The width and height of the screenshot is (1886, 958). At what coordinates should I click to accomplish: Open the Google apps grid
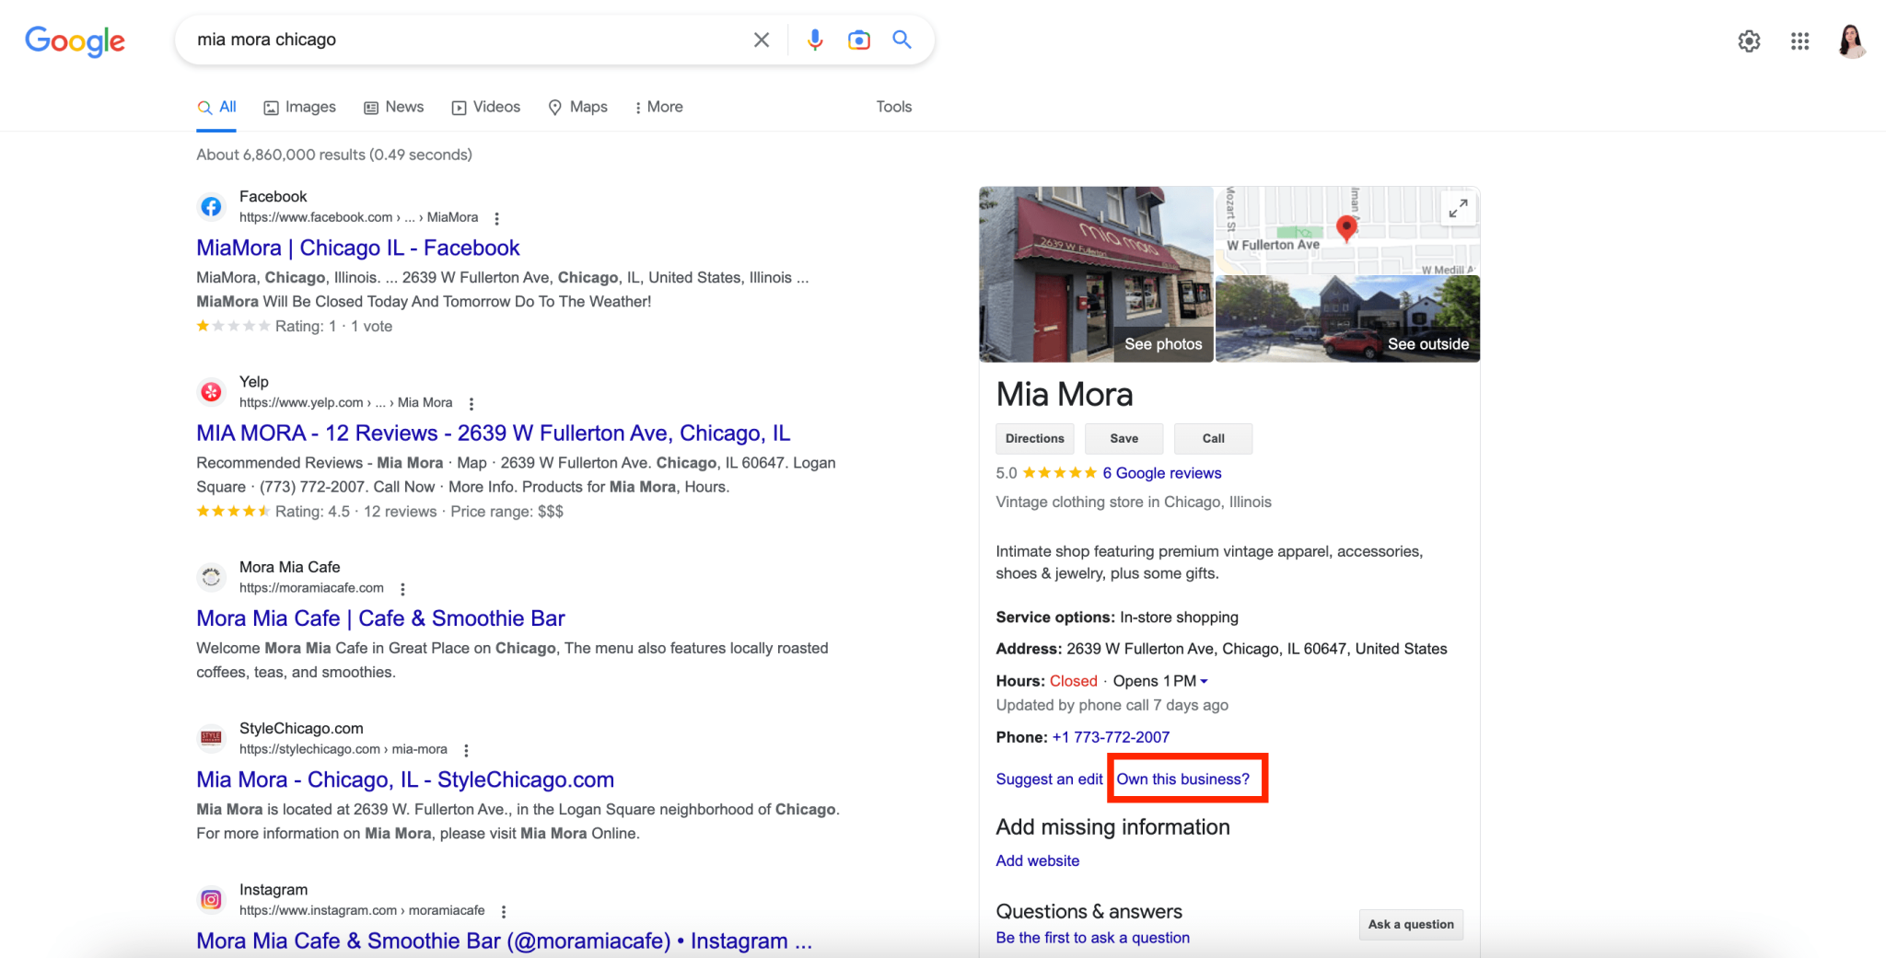point(1799,41)
